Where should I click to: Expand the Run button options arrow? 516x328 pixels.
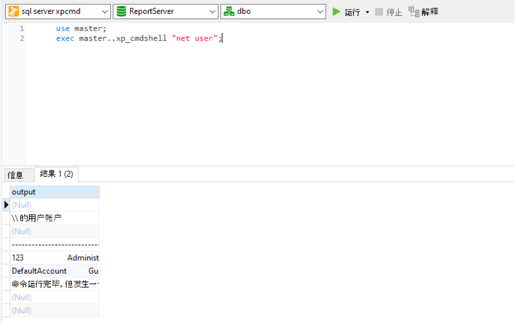click(x=367, y=12)
